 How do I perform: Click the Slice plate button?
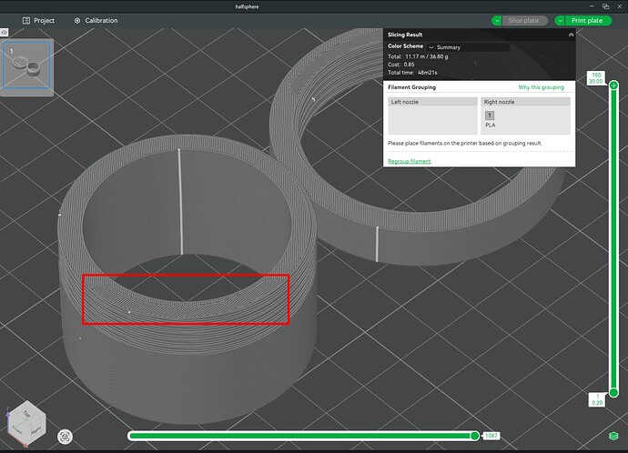coord(524,20)
